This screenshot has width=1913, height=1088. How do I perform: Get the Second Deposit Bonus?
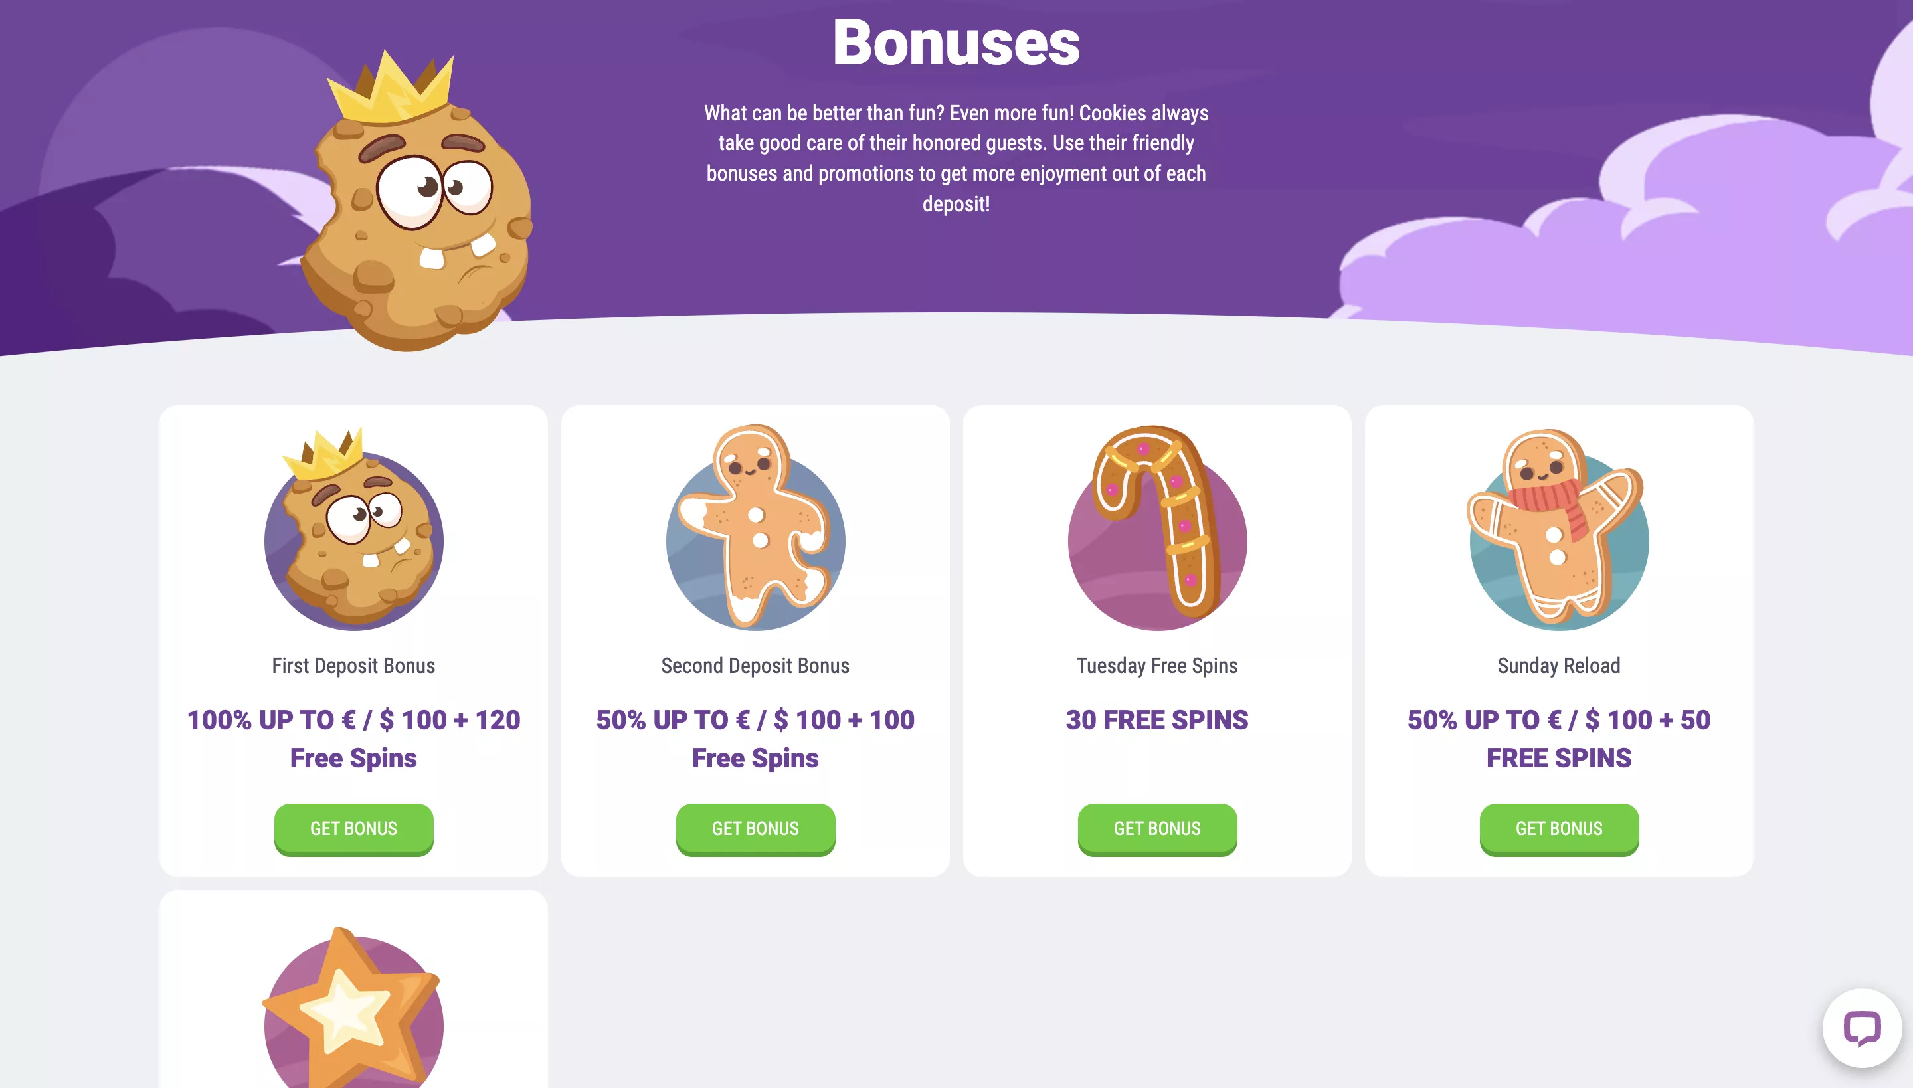pos(755,829)
